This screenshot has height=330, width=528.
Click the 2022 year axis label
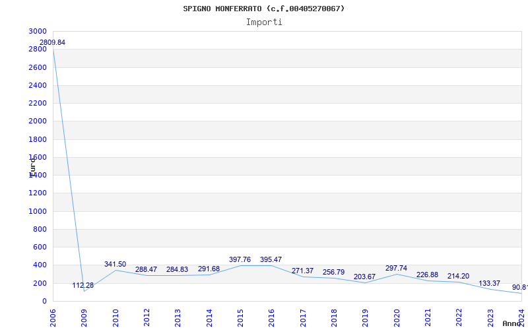tap(459, 317)
